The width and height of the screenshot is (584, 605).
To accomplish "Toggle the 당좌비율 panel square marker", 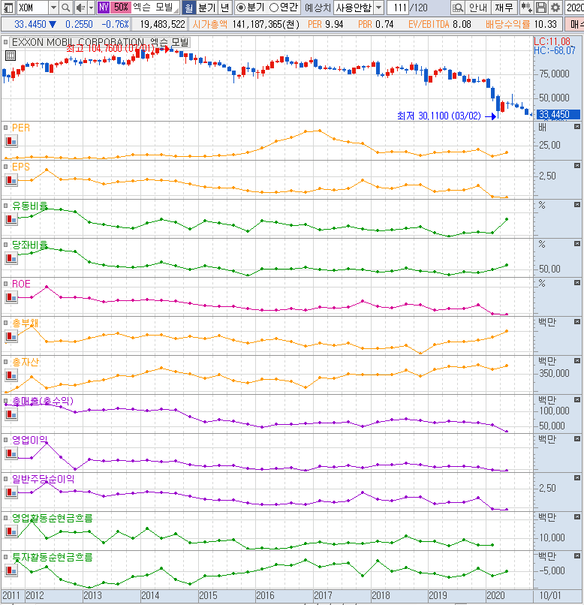I will 6,245.
